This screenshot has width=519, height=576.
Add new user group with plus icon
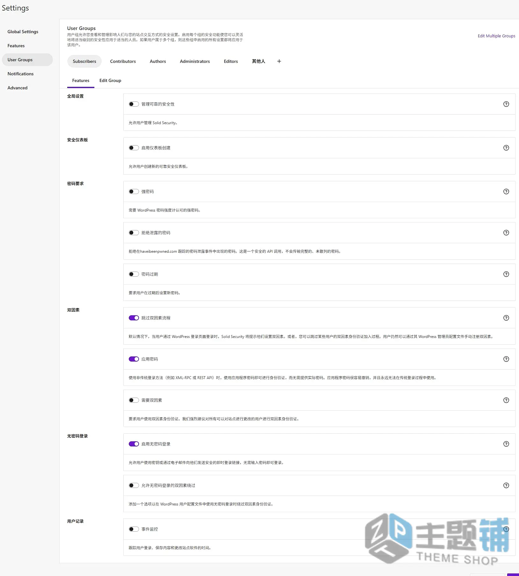pos(279,61)
